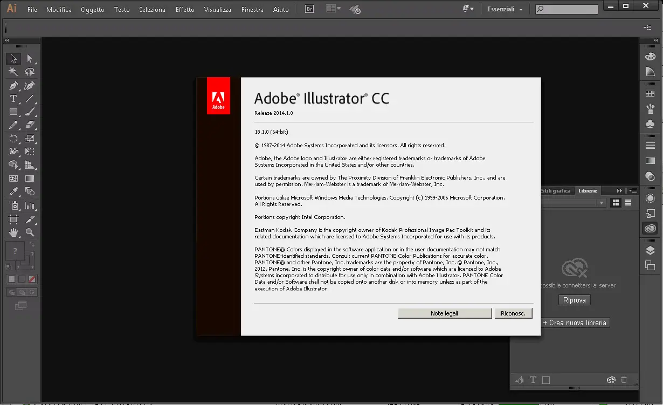Viewport: 663px width, 405px height.
Task: Select the Zoom tool
Action: [x=30, y=232]
